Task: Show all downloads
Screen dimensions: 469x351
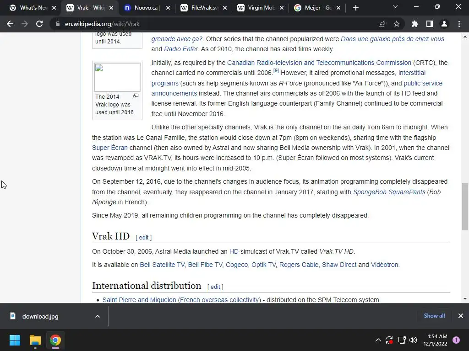Action: 434,316
